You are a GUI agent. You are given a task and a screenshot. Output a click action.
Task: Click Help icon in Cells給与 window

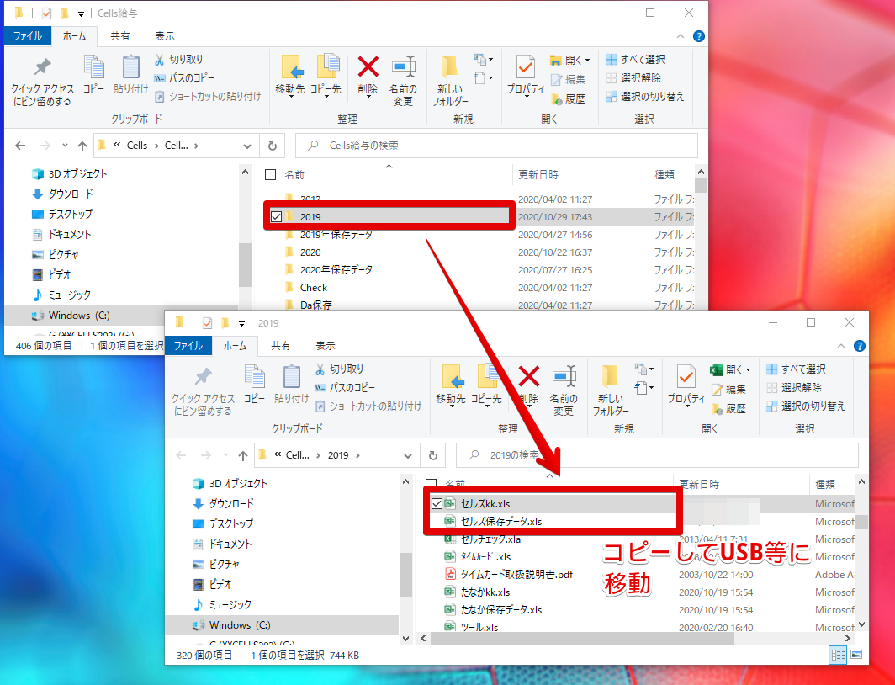pyautogui.click(x=698, y=36)
